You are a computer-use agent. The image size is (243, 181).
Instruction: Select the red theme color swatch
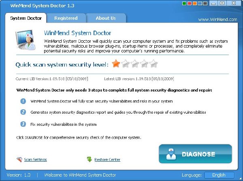[190, 3]
